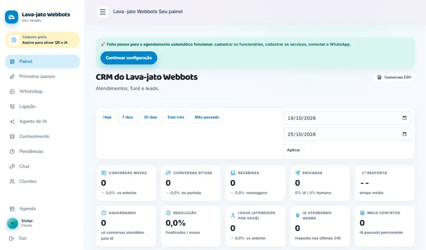Open the calendar picker for 25/10/2026
Image resolution: width=426 pixels, height=250 pixels.
[404, 134]
